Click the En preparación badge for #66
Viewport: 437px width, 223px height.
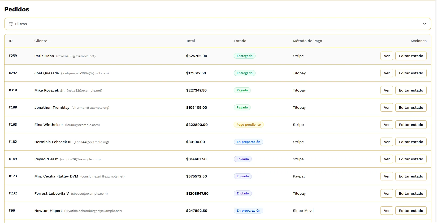pos(248,211)
